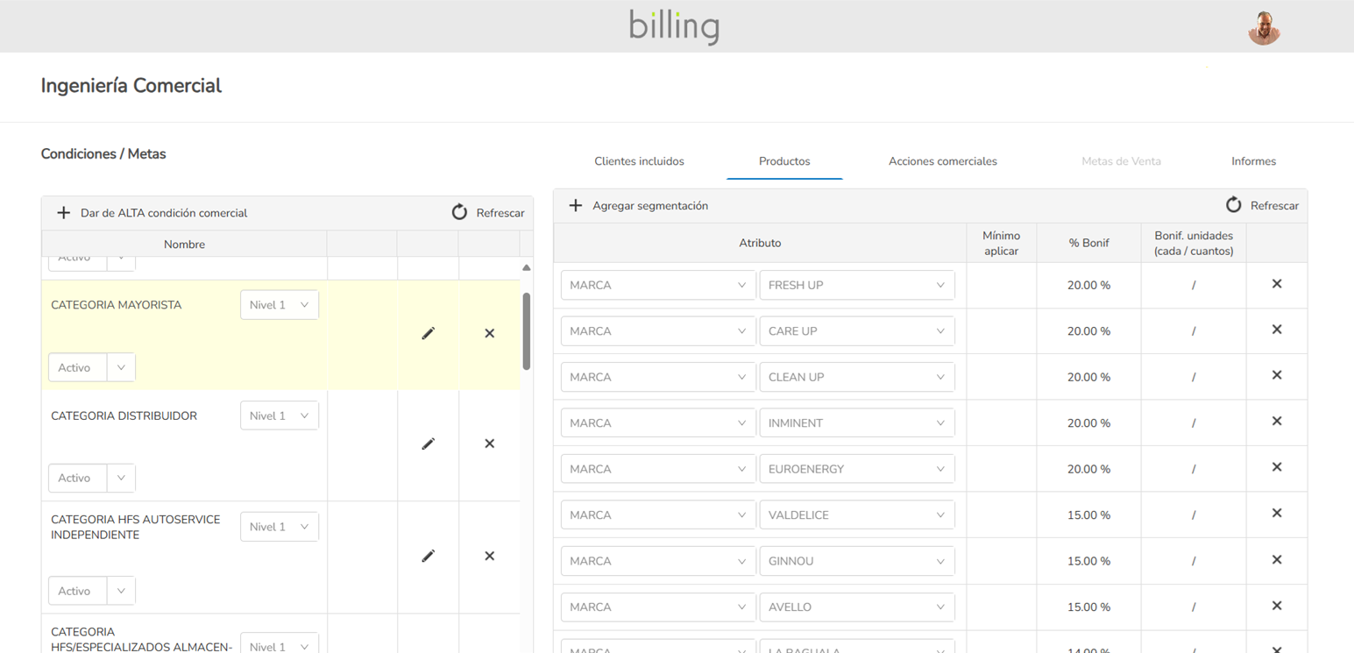Click the plus icon for Agregar segmentación
This screenshot has height=653, width=1354.
(x=575, y=205)
